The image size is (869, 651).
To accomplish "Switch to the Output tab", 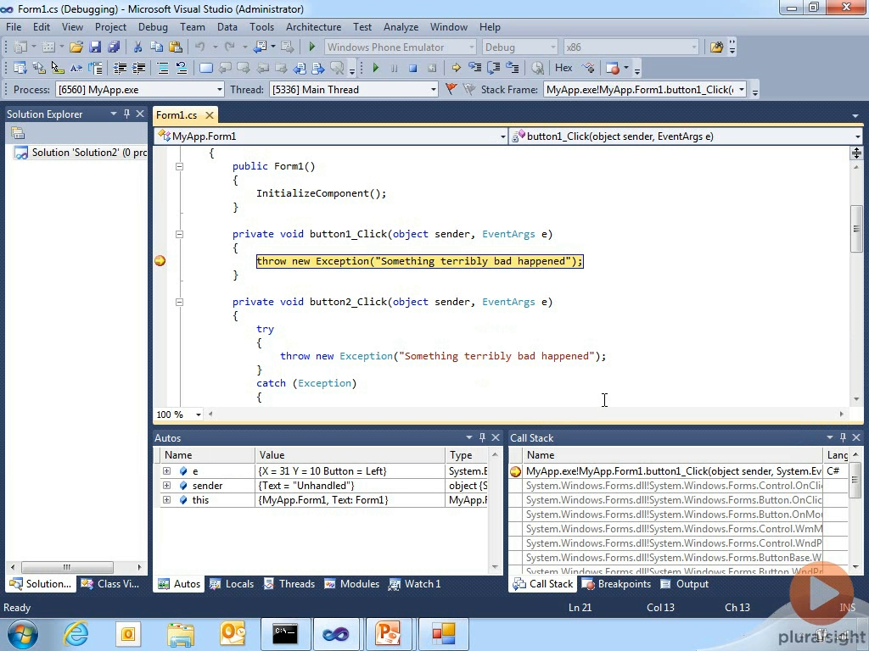I will (685, 583).
